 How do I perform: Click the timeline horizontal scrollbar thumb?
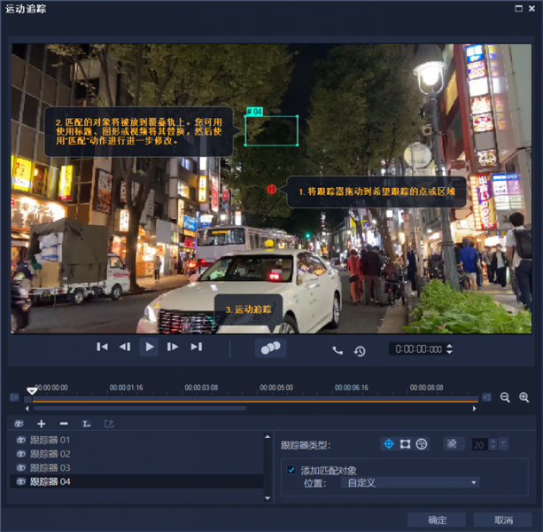pyautogui.click(x=140, y=408)
